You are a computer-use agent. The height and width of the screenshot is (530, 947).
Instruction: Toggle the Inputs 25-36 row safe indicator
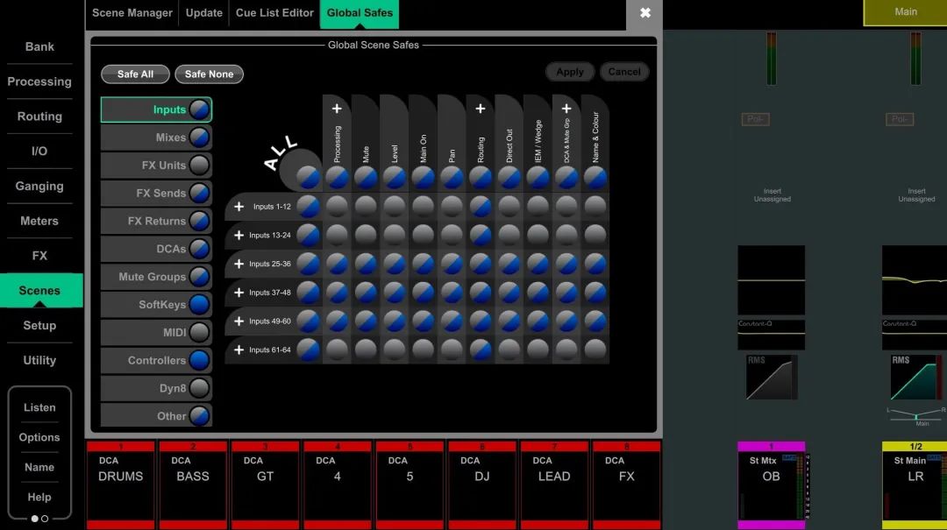point(308,264)
